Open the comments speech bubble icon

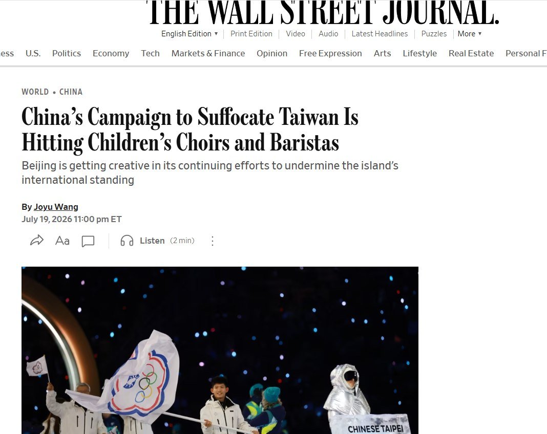(x=88, y=241)
